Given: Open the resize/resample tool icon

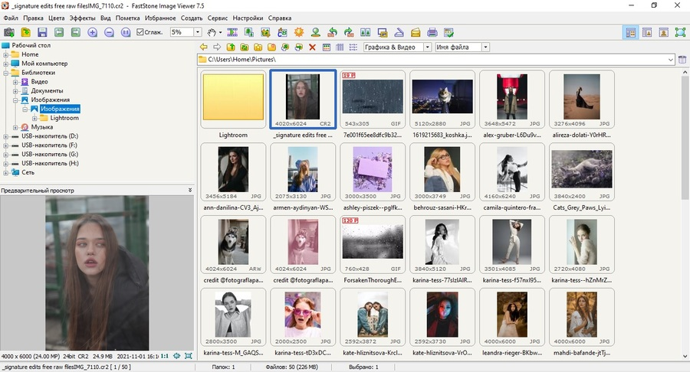Looking at the screenshot, I should [249, 32].
